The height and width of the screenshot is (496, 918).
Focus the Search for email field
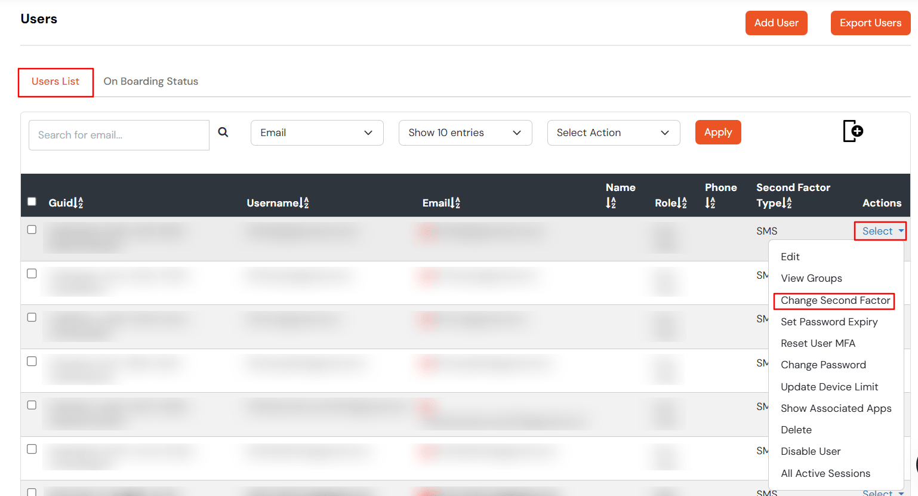119,135
